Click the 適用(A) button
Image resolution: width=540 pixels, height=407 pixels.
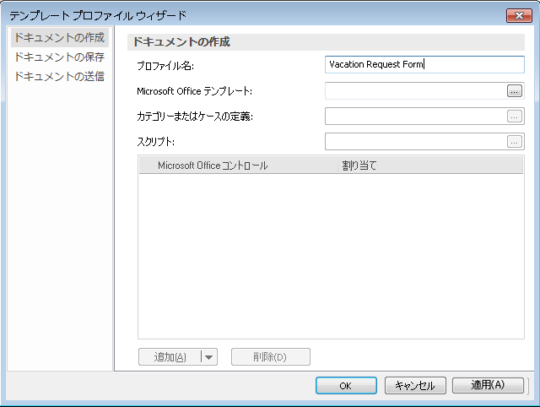tap(488, 385)
